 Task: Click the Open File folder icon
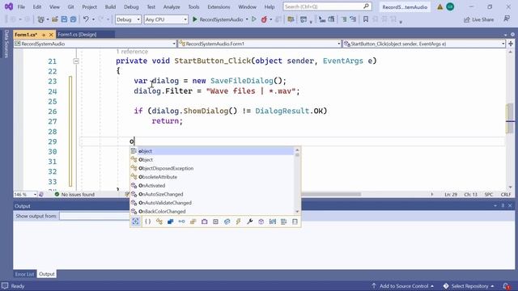tap(55, 19)
